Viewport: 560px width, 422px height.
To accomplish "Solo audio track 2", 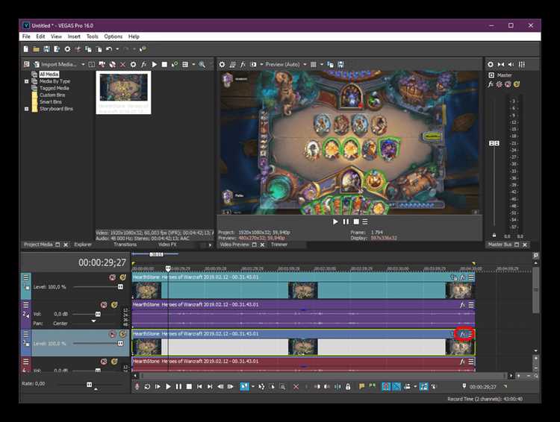I will [114, 305].
